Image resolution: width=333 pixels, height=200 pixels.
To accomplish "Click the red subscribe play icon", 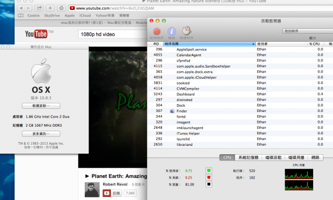I will pos(107,193).
